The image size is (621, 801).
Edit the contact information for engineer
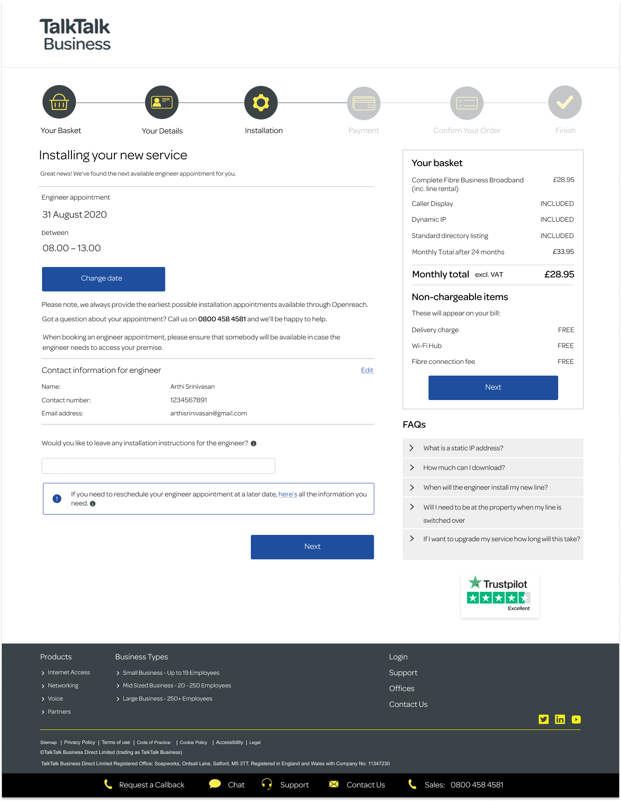pyautogui.click(x=367, y=370)
